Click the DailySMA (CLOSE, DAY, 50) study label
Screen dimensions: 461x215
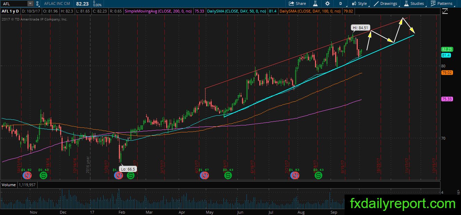pos(236,11)
